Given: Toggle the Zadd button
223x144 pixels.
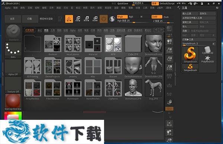Looking at the screenshot, I should point(157,17).
